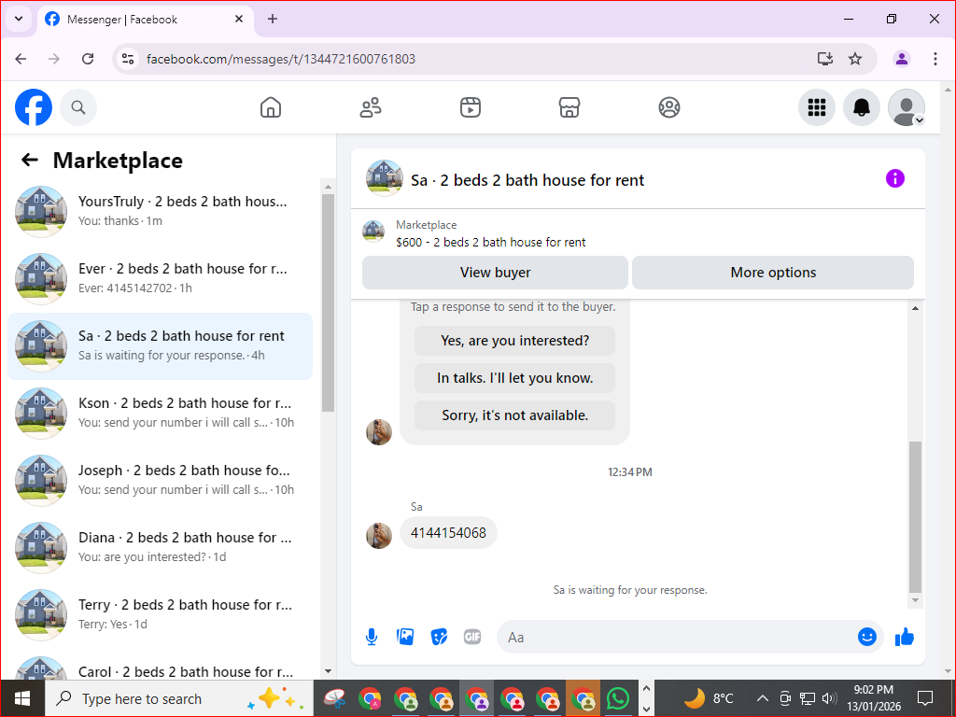Open the emoji picker

pos(867,637)
